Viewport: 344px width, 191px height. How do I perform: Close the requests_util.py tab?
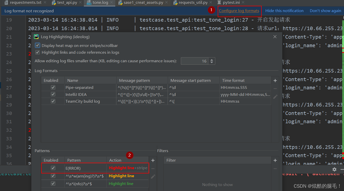click(x=211, y=3)
